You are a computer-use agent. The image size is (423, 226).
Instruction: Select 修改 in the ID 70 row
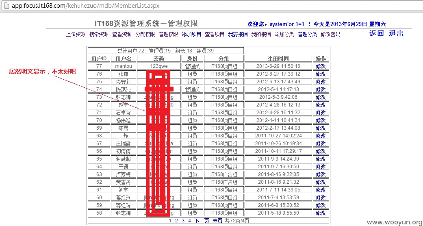pos(321,120)
